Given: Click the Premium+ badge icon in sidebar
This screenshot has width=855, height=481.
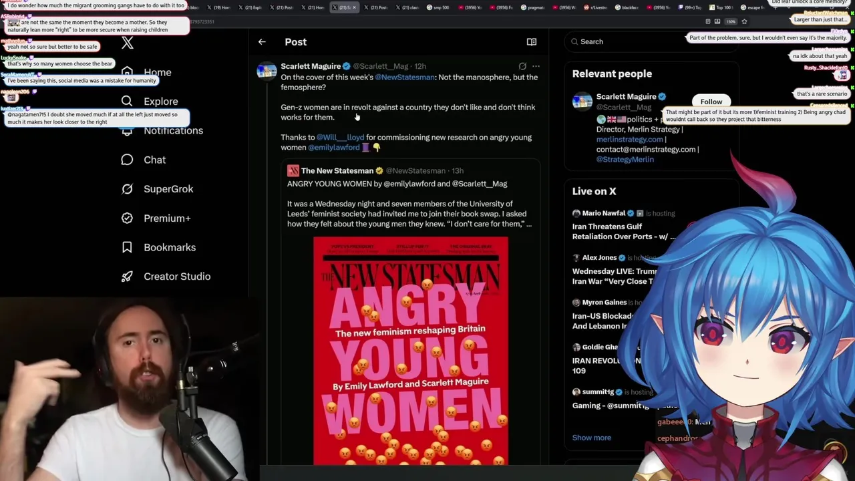Looking at the screenshot, I should pos(127,218).
